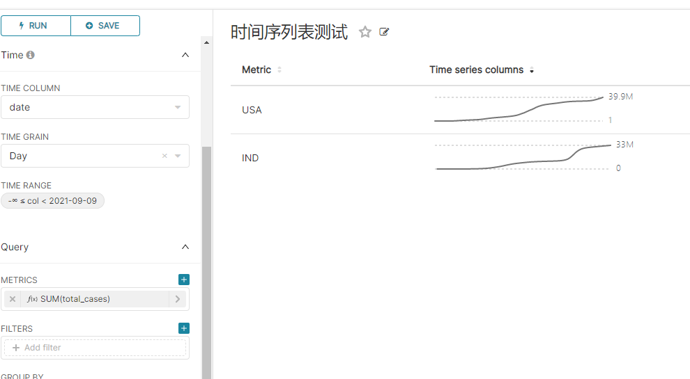Click the Time section info icon

click(31, 55)
